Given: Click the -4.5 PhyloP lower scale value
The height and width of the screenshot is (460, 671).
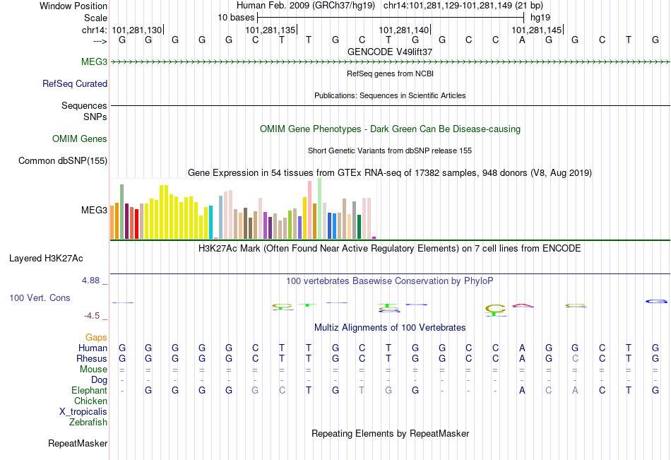Looking at the screenshot, I should (92, 316).
